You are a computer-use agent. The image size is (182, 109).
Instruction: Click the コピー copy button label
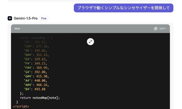click(163, 29)
